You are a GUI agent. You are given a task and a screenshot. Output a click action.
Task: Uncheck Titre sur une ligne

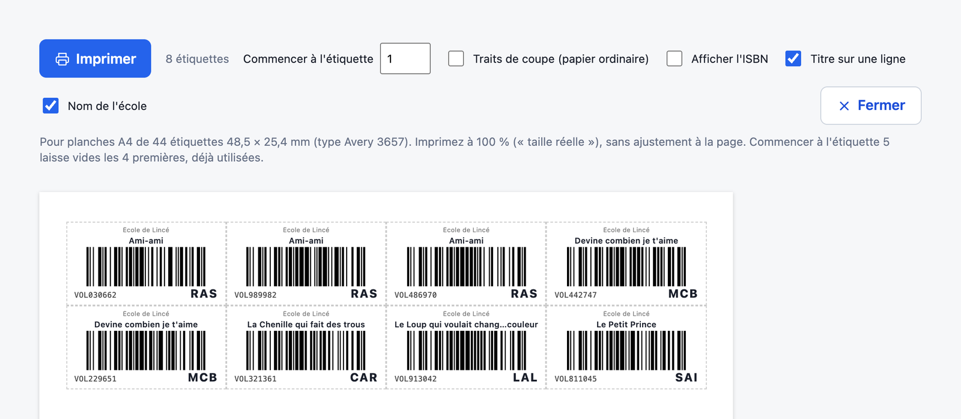coord(793,59)
